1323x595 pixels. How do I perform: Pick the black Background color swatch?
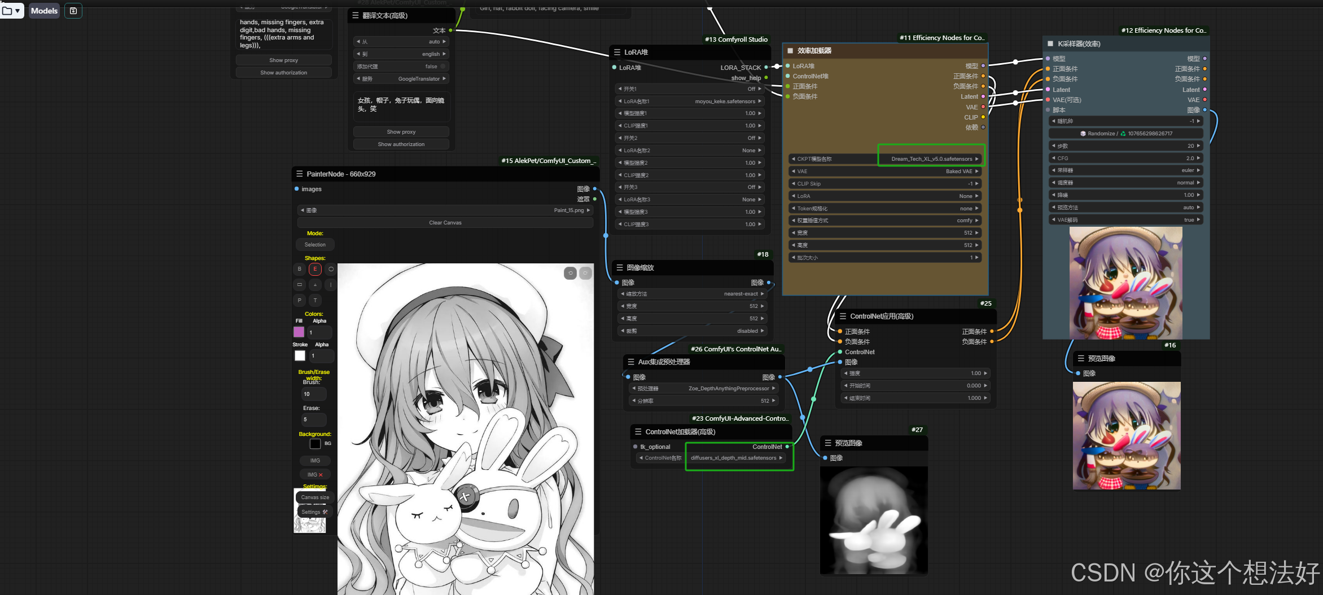point(315,444)
